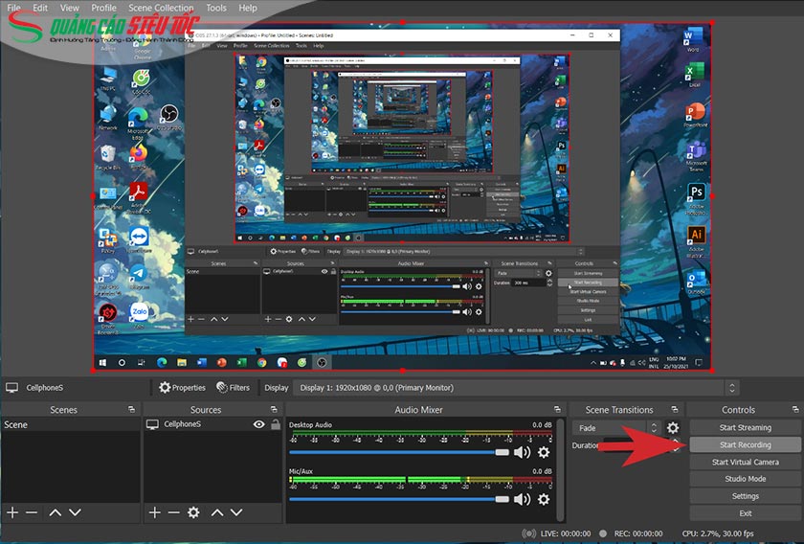Undock the Audio Mixer panel
Viewport: 804px width, 544px height.
coord(557,410)
